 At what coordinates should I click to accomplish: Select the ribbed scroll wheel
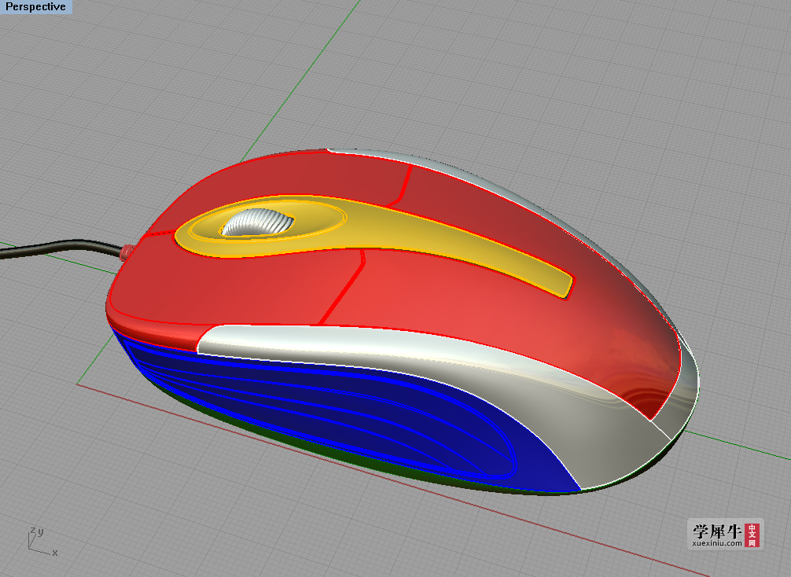pos(257,222)
